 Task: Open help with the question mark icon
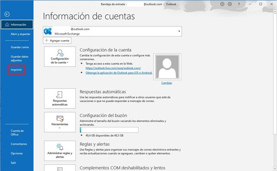click(239, 4)
